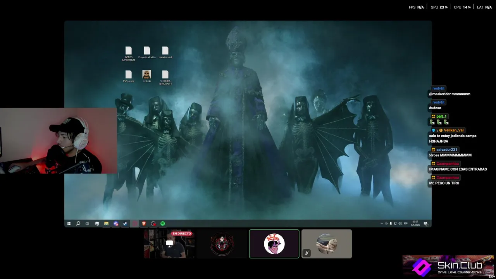The width and height of the screenshot is (496, 279).
Task: Open the SEGUNDA REVISION VT desktop file
Action: tap(165, 77)
